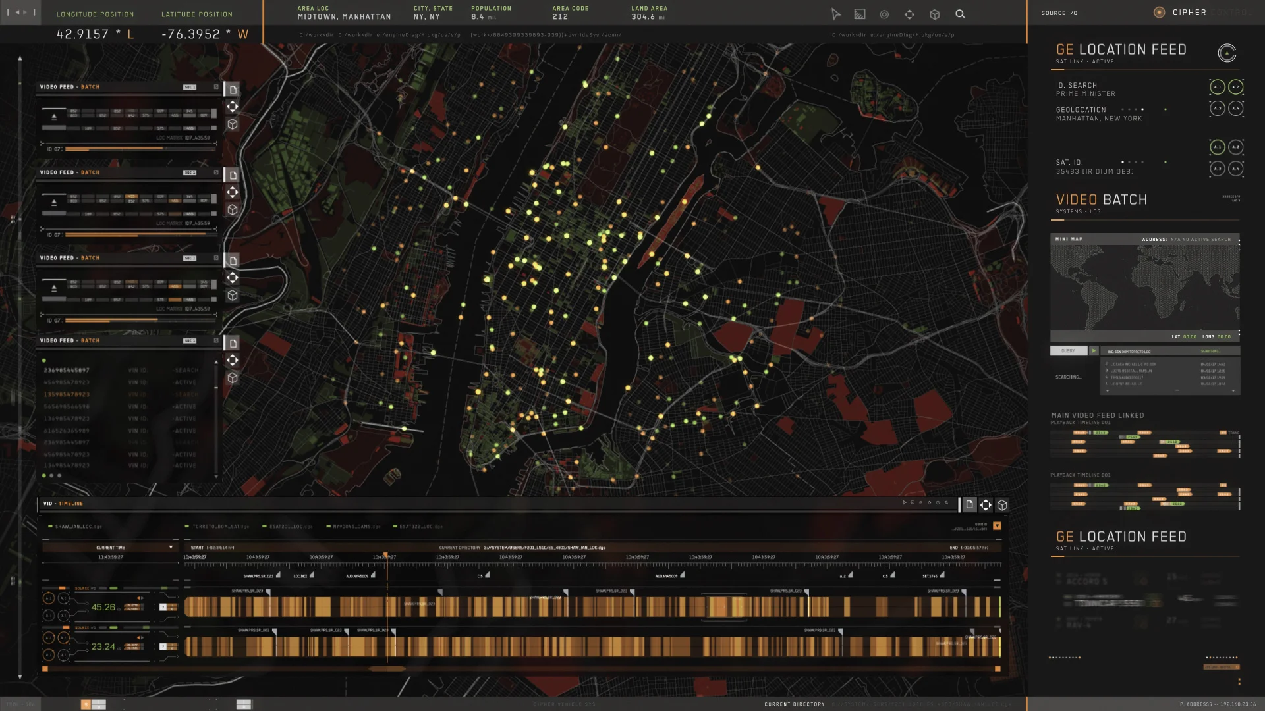Click SEC 1 badge on first Video Feed

190,87
